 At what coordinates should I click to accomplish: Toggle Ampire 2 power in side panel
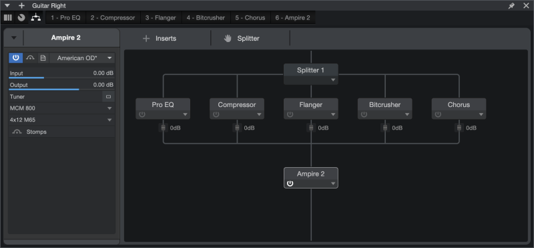[15, 58]
